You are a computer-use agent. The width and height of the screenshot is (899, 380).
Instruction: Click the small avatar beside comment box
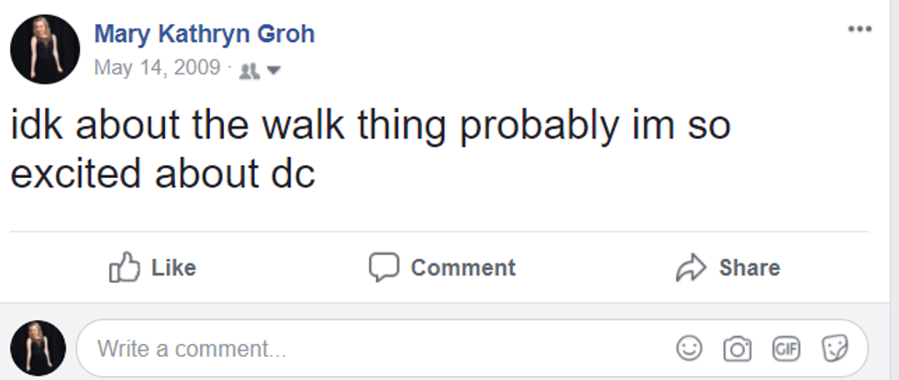[x=38, y=349]
